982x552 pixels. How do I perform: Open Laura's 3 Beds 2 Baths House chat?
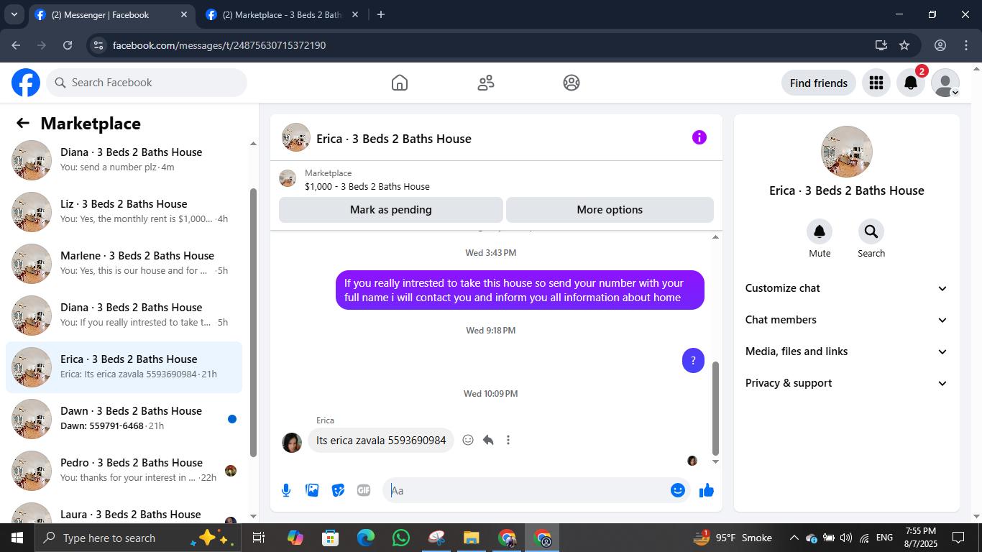coord(124,512)
